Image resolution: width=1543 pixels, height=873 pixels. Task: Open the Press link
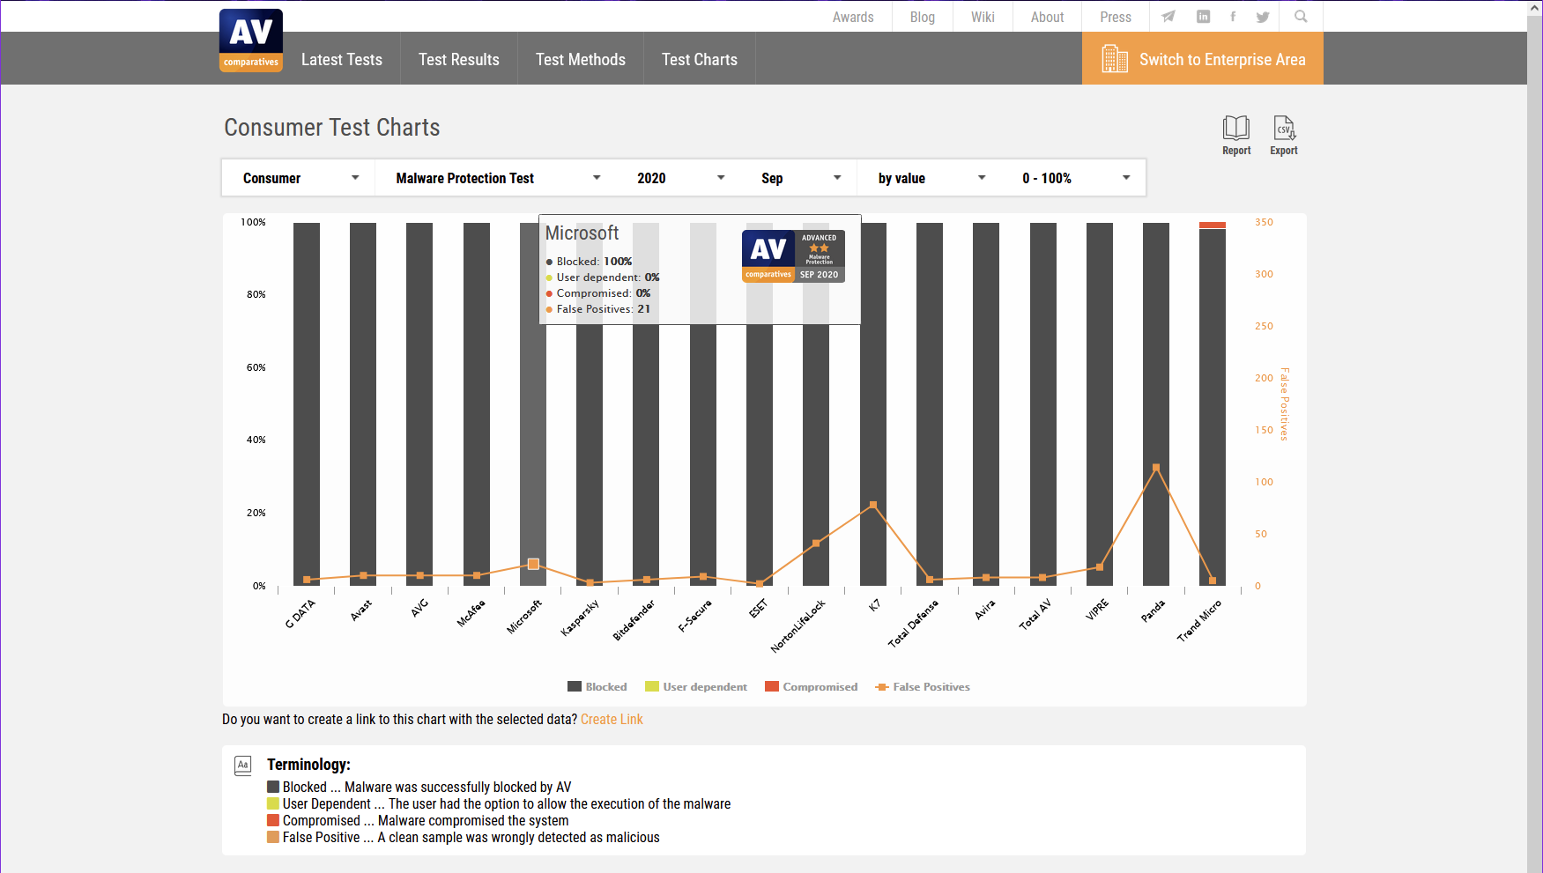click(x=1116, y=17)
